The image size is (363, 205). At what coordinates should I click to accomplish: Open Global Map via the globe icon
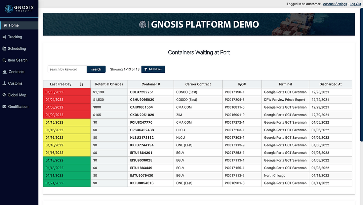click(5, 95)
